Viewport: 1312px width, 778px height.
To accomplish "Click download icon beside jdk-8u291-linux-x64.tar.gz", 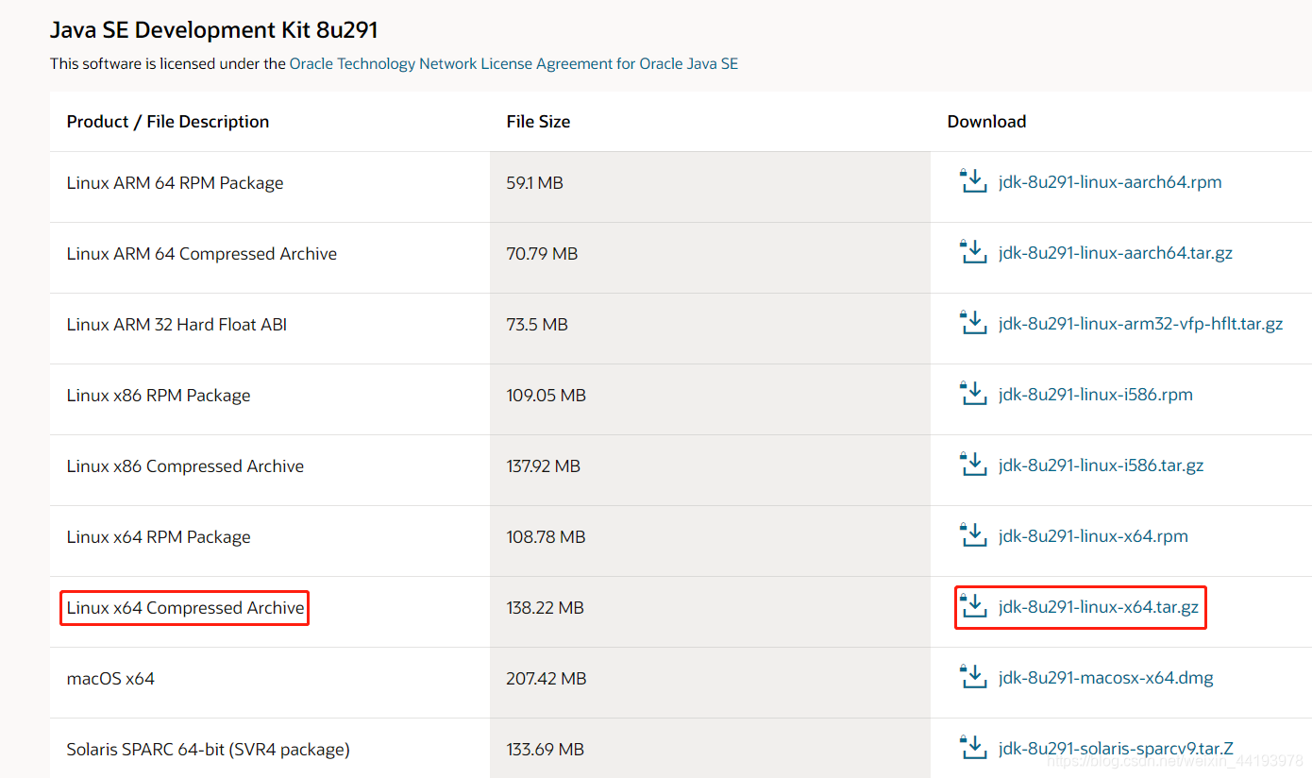I will point(973,605).
